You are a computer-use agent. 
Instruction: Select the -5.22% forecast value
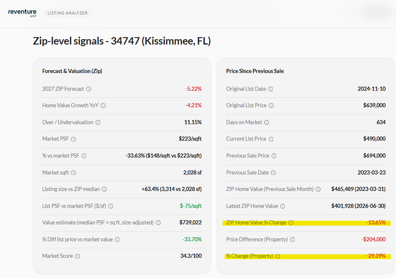click(x=193, y=89)
